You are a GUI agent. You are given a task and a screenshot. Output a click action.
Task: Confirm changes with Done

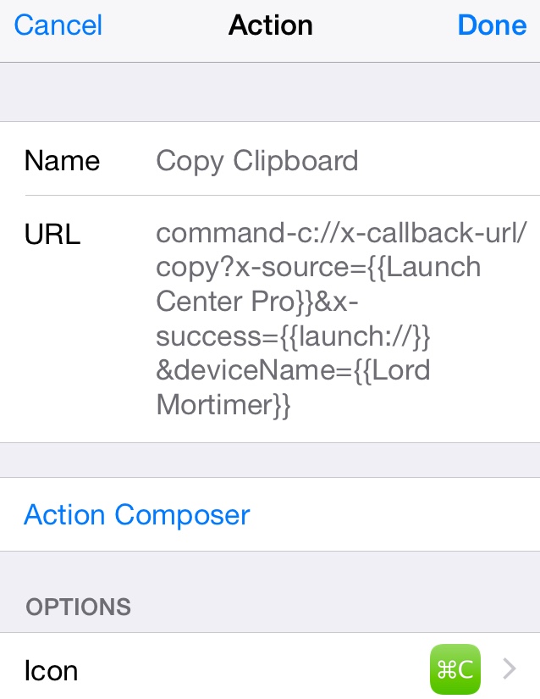pyautogui.click(x=492, y=25)
